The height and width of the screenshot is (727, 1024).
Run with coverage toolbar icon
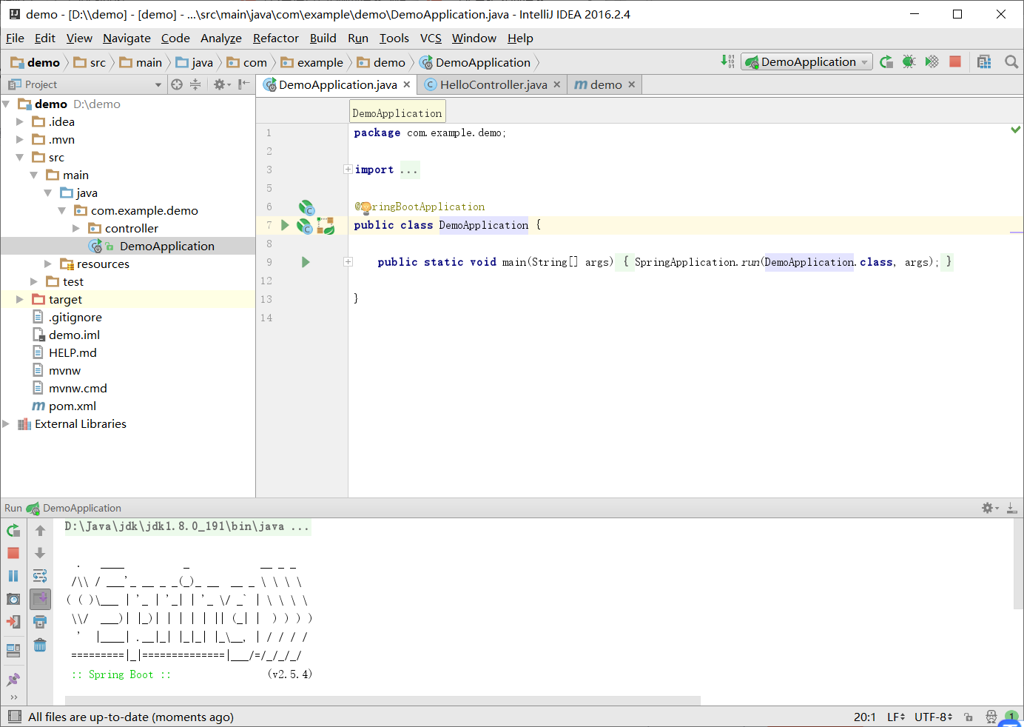tap(932, 61)
